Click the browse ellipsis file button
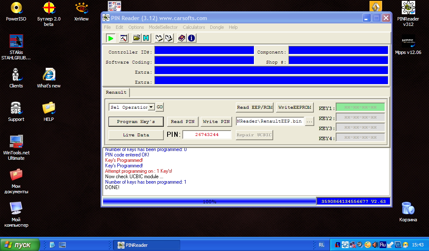 pos(310,121)
